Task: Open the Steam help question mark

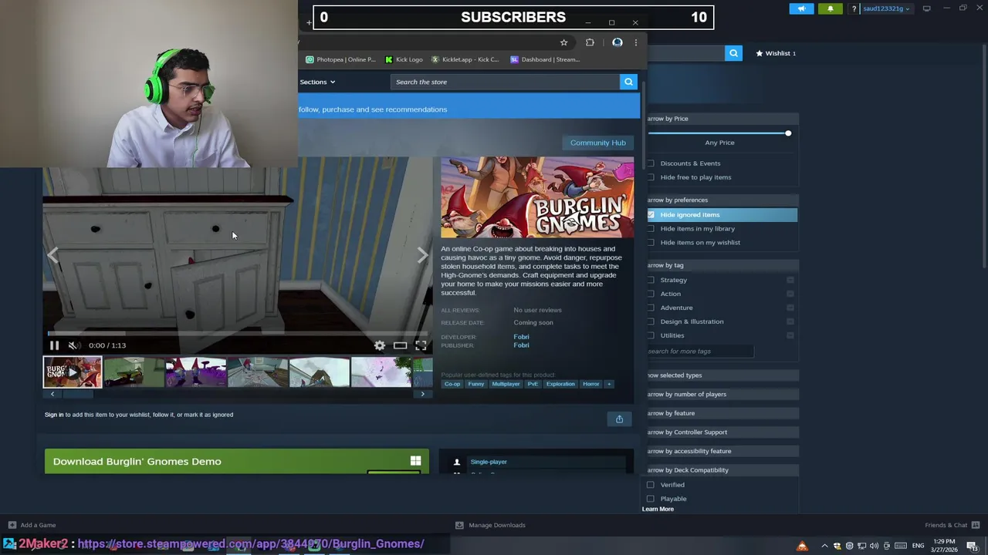Action: (x=854, y=8)
